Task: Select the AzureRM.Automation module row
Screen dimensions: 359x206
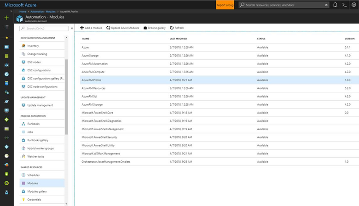Action: [x=220, y=64]
